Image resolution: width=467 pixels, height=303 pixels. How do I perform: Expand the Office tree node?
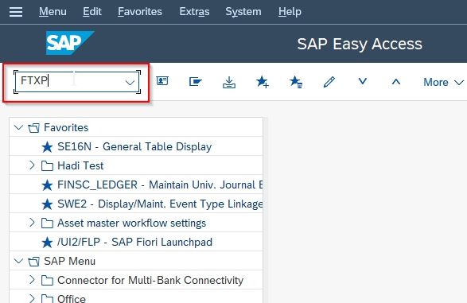[x=32, y=298]
